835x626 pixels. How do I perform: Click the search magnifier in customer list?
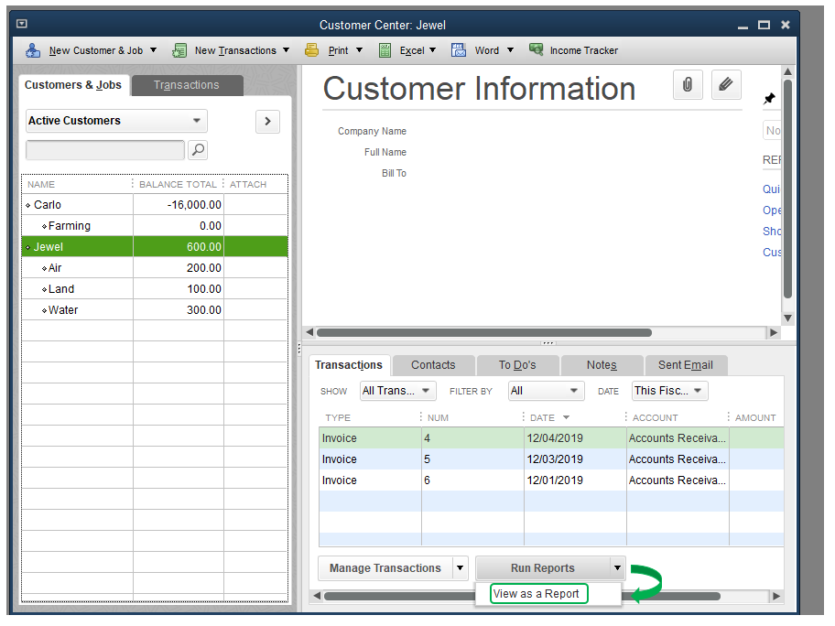click(x=198, y=149)
